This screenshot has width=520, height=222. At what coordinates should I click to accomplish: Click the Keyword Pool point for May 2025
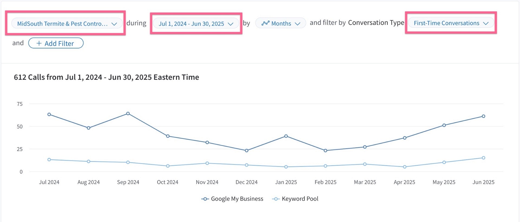[444, 162]
